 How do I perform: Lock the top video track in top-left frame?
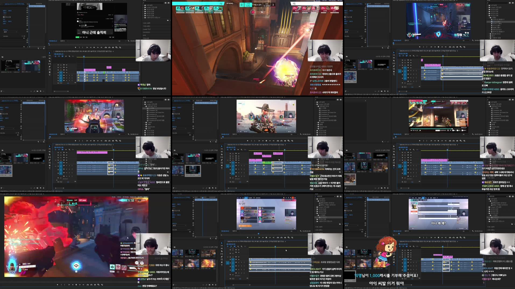[x=58, y=65]
